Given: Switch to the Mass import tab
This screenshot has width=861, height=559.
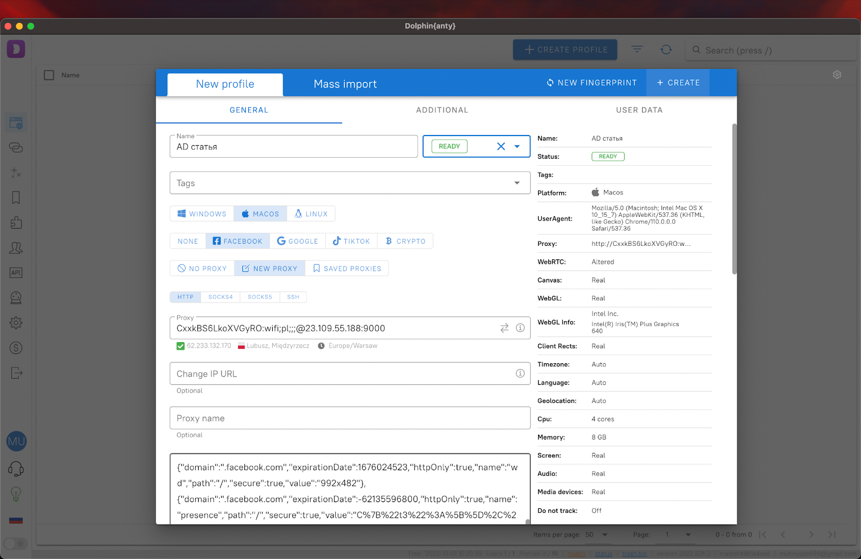Looking at the screenshot, I should (345, 84).
